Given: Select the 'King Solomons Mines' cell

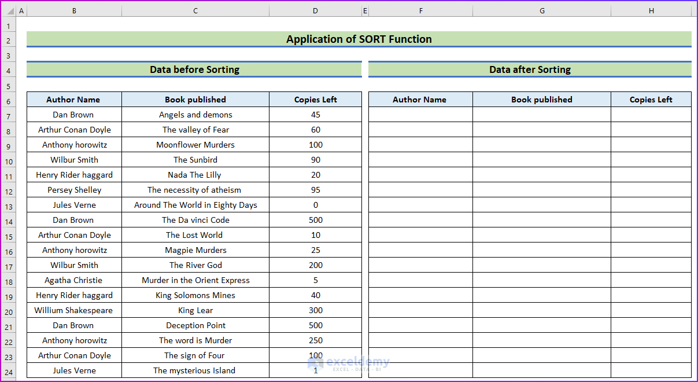Looking at the screenshot, I should click(x=195, y=295).
